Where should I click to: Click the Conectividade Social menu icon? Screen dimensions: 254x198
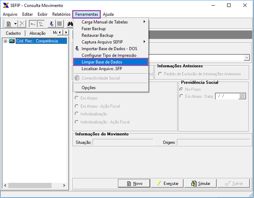77,78
